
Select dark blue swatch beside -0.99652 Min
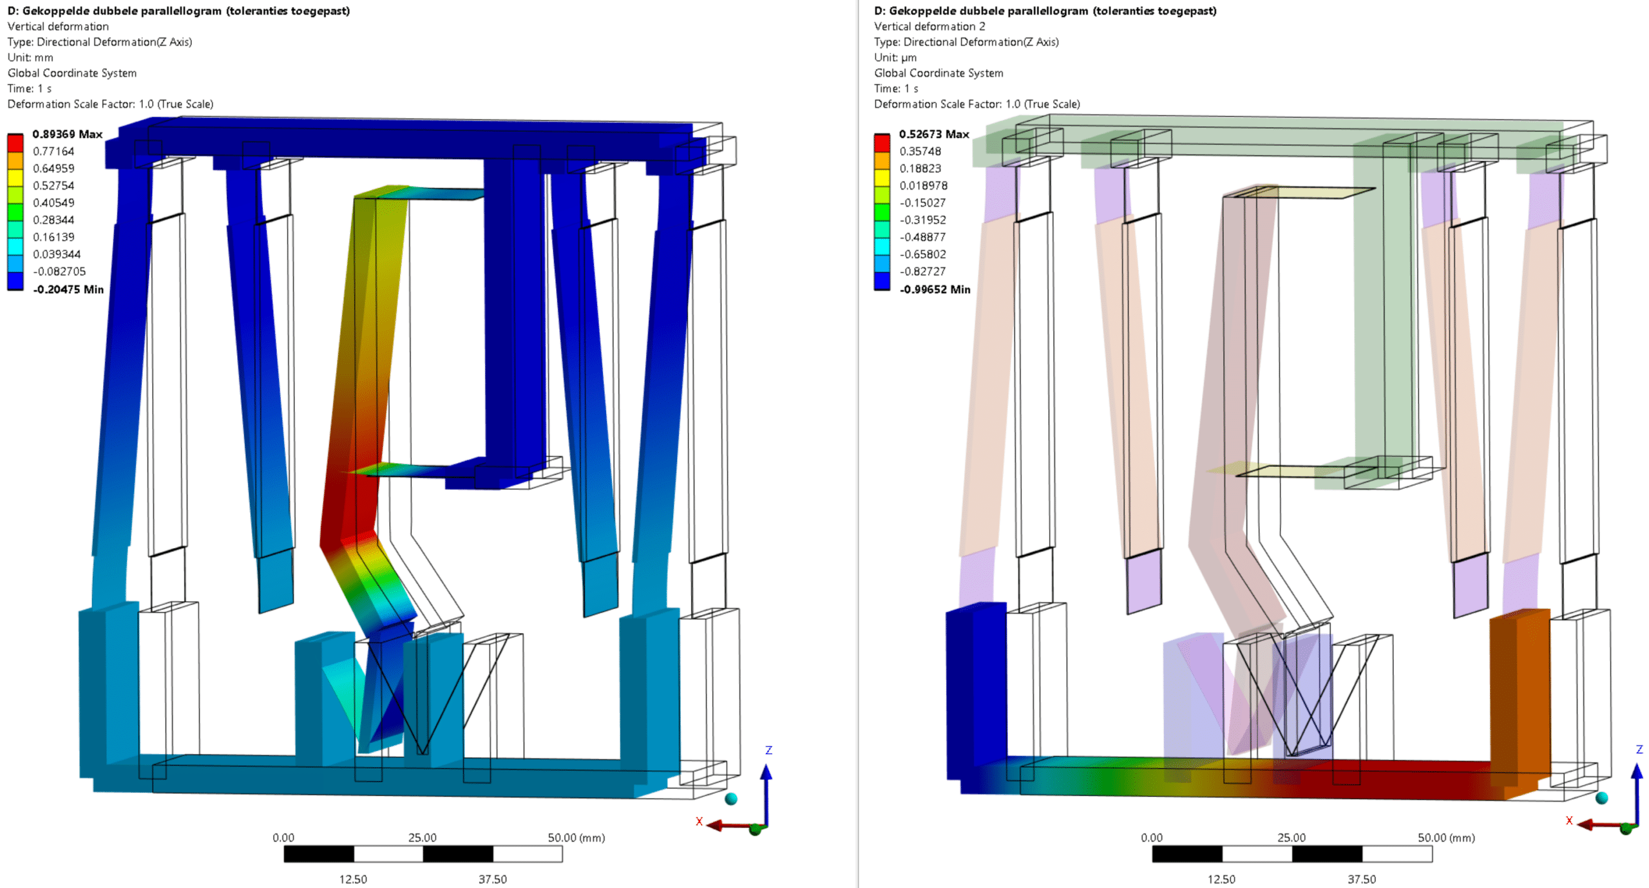click(882, 281)
